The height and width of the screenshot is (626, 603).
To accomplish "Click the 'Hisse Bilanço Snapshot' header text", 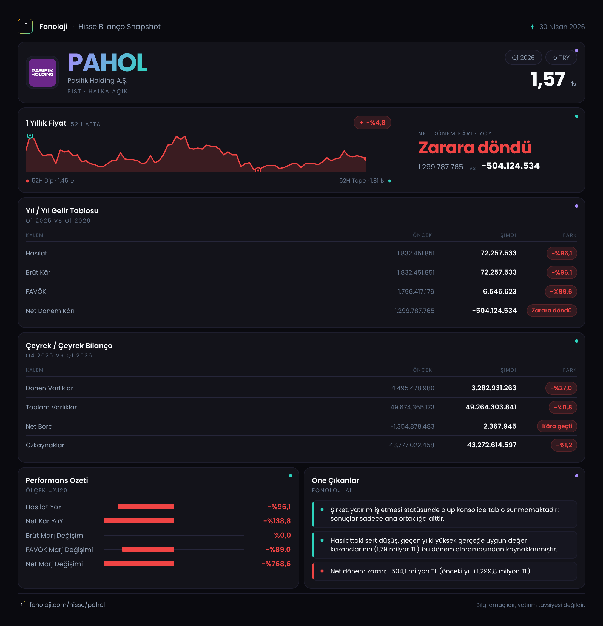I will pyautogui.click(x=120, y=27).
